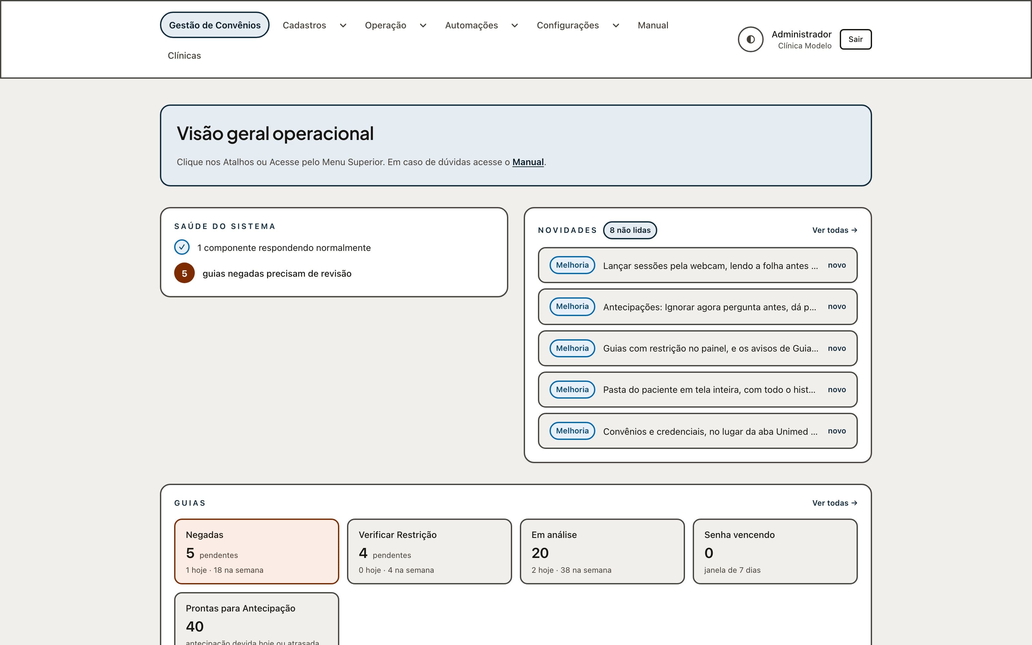Viewport: 1032px width, 645px height.
Task: Expand the Operação menu chevron
Action: (x=423, y=25)
